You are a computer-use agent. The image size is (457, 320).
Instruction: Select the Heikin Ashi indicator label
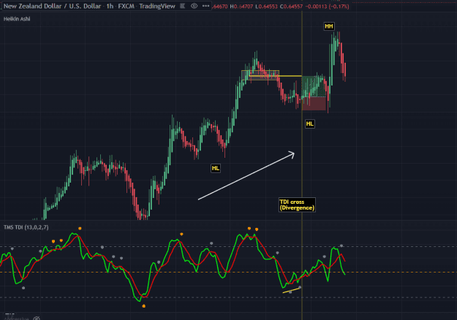(17, 19)
